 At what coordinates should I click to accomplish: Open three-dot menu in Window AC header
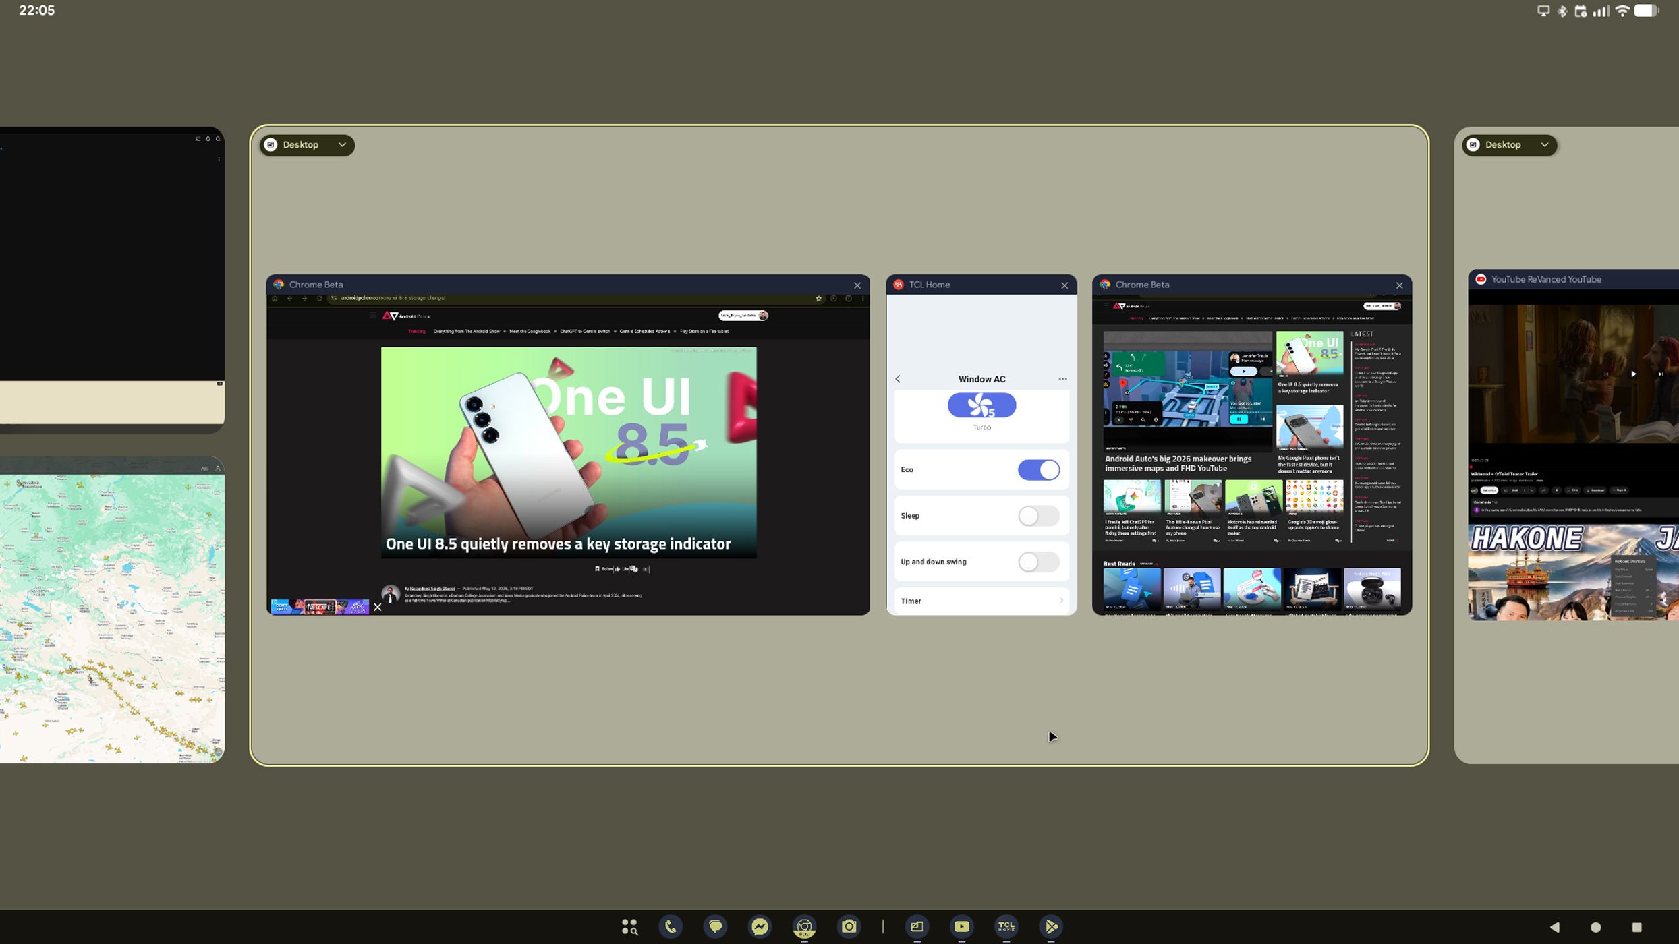pyautogui.click(x=1062, y=379)
